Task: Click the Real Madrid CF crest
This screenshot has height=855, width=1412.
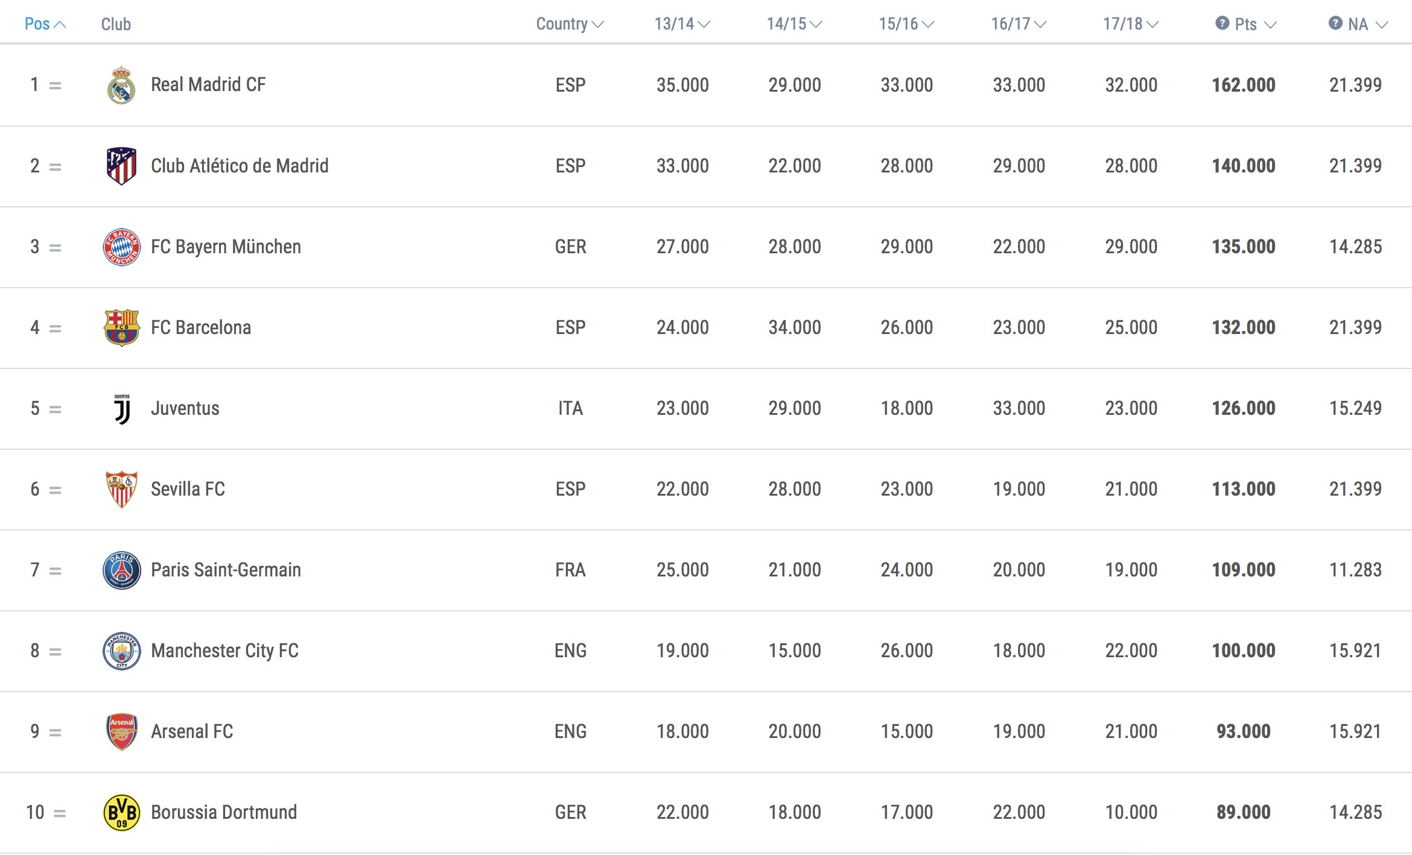Action: pos(121,85)
